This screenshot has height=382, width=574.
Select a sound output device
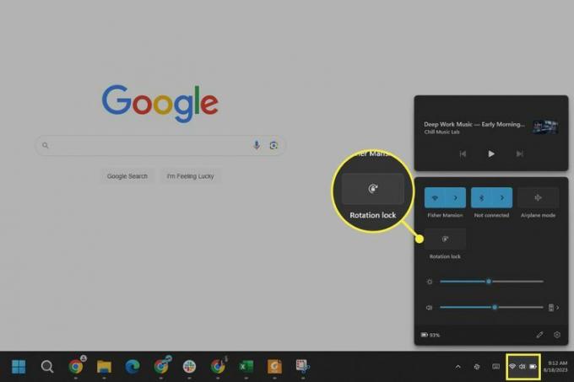click(x=554, y=308)
